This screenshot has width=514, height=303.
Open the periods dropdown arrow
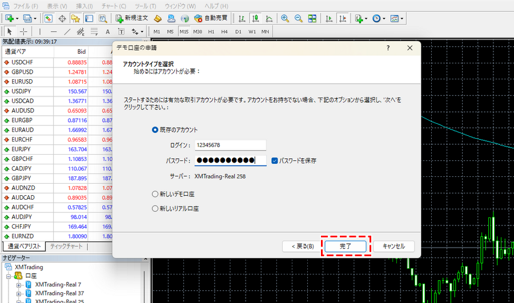[x=384, y=19]
